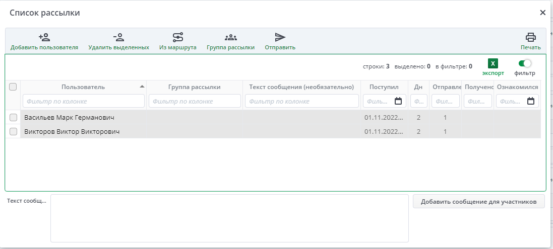Check the Васильев Марк Германович row
Image resolution: width=553 pixels, height=249 pixels.
point(13,118)
